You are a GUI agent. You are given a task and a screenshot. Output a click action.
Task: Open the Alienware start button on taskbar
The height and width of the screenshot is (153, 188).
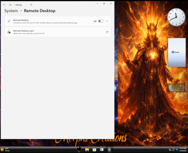click(79, 150)
